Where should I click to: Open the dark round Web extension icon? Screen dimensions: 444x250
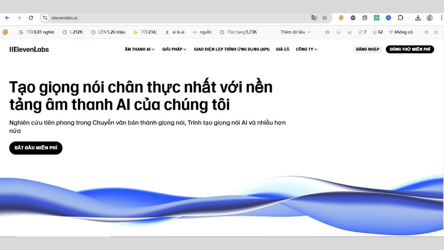tap(353, 18)
